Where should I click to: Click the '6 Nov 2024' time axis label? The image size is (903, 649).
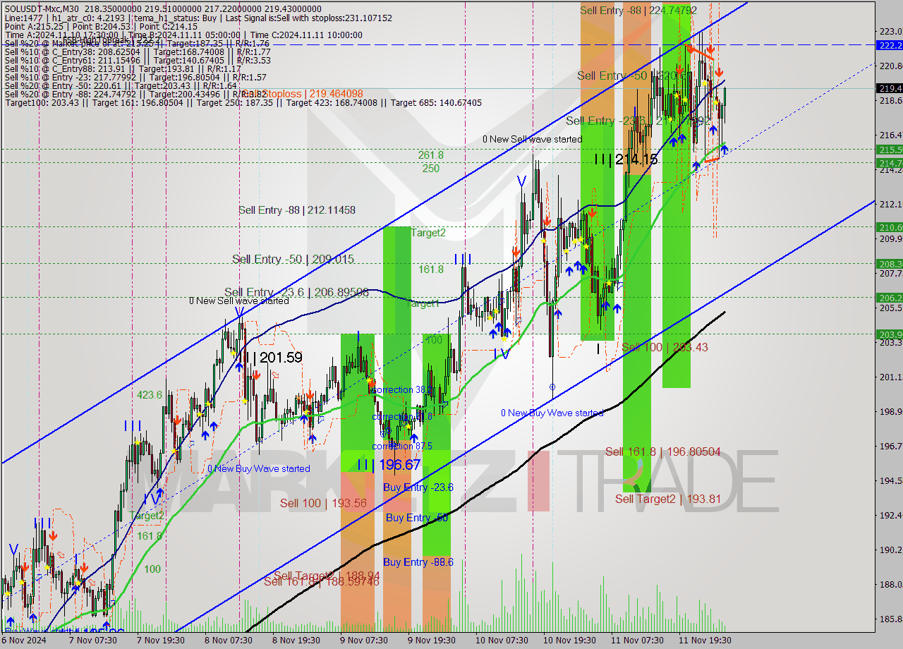tap(24, 641)
